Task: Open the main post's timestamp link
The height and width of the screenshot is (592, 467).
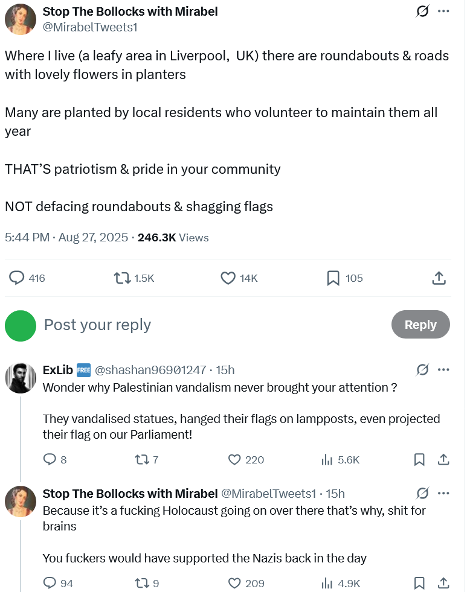Action: coord(66,238)
